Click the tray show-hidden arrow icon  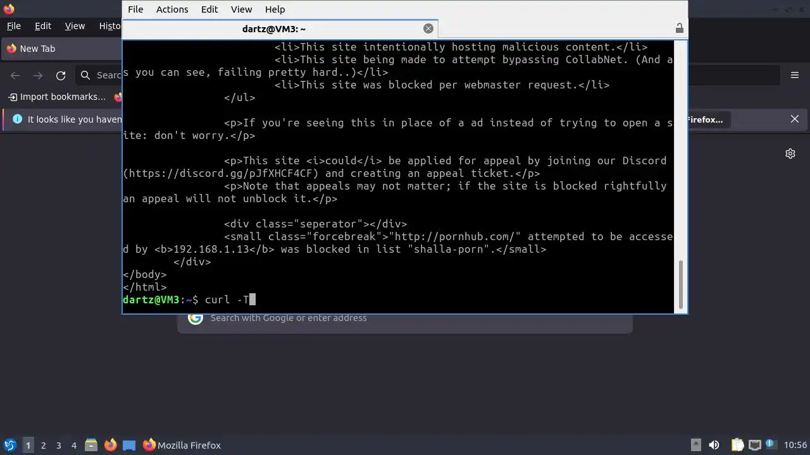(x=695, y=445)
